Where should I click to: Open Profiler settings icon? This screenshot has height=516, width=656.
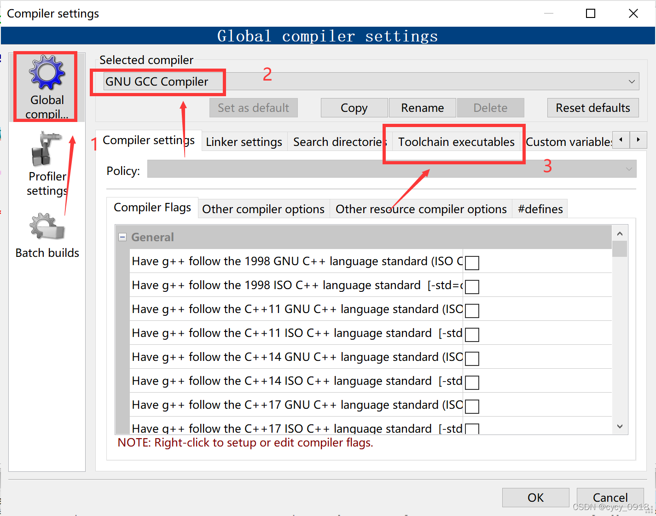coord(47,149)
